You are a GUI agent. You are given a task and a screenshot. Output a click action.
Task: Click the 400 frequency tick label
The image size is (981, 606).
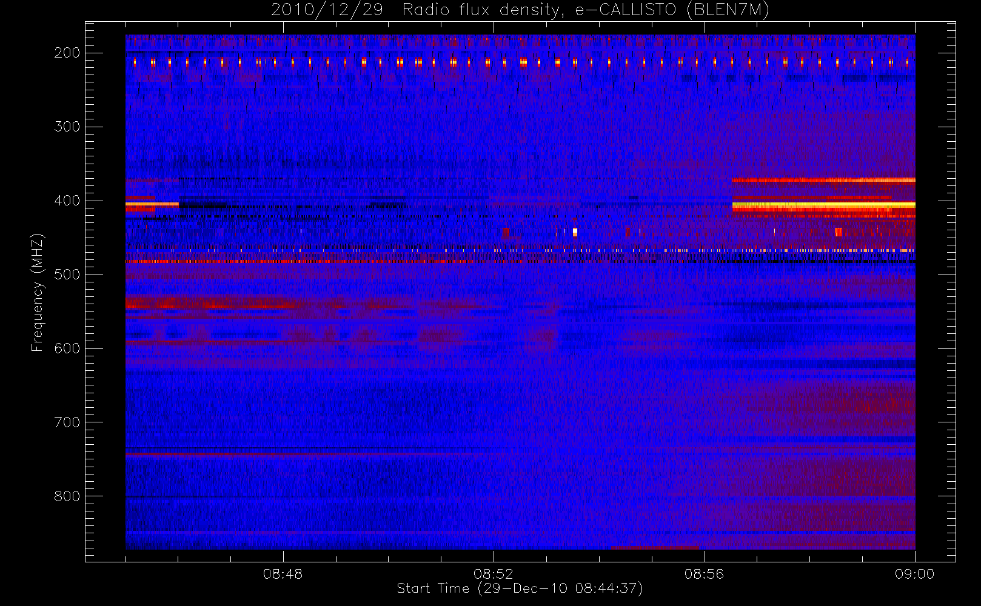[x=67, y=201]
